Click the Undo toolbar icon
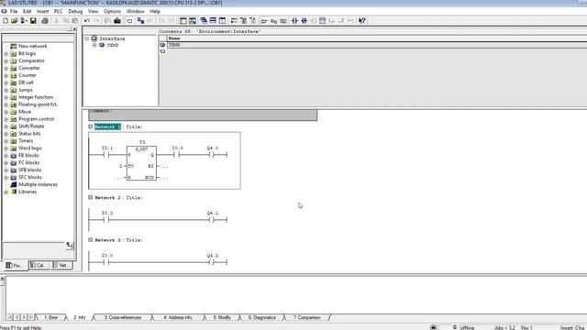Image resolution: width=587 pixels, height=330 pixels. pos(87,20)
